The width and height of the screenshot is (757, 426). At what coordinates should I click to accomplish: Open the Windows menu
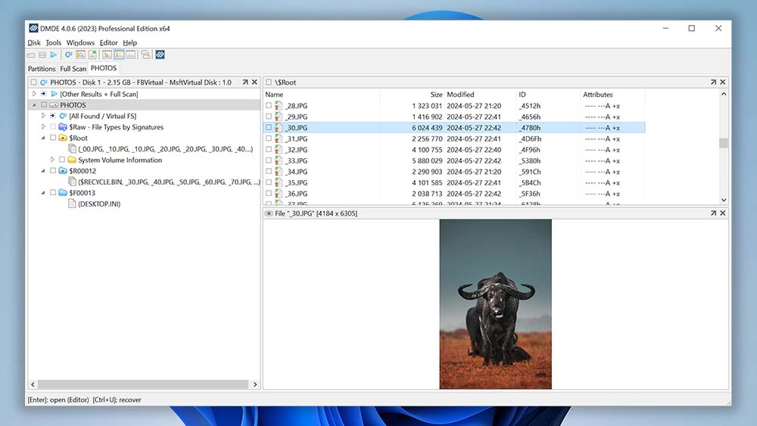point(80,42)
